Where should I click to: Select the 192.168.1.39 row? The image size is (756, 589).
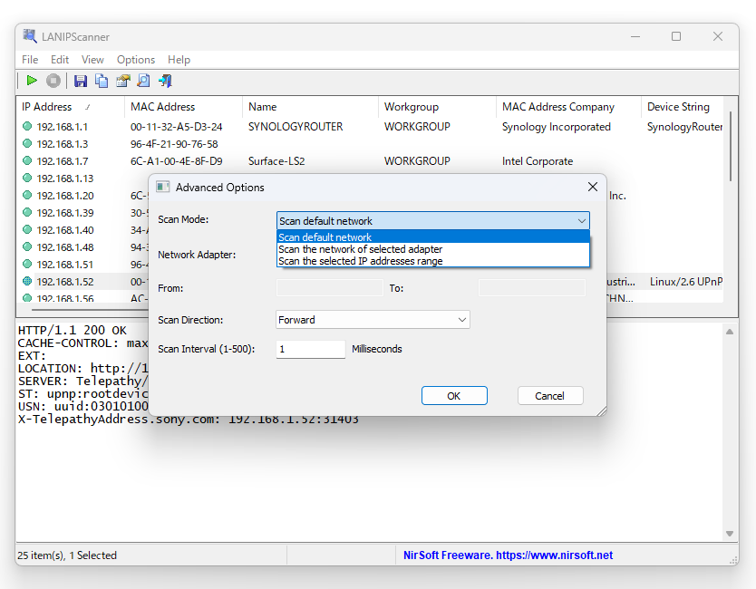point(65,213)
